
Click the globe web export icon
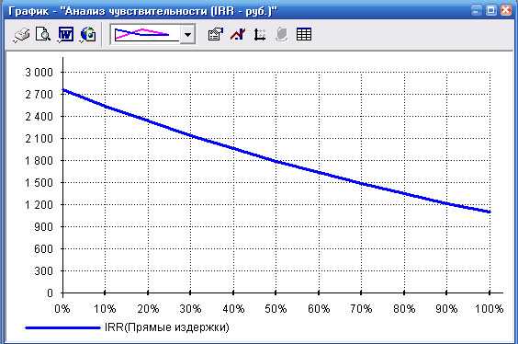tap(87, 34)
